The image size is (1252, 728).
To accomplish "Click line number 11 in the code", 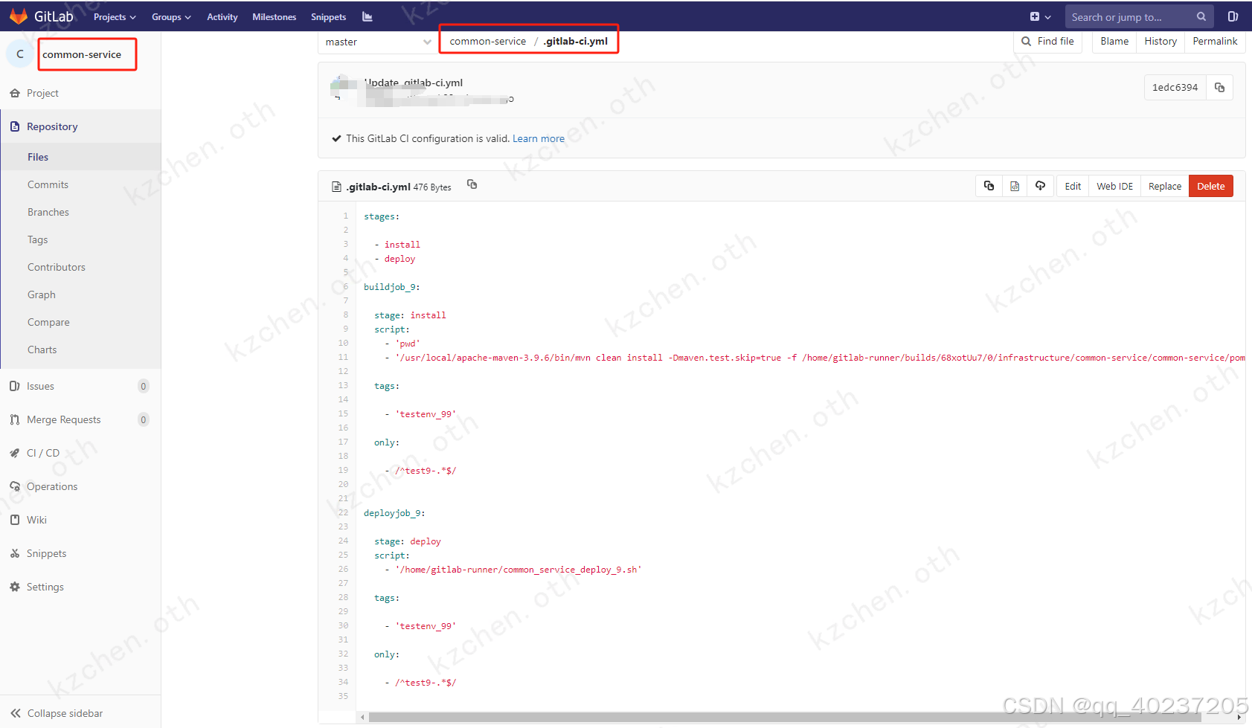I will click(343, 357).
